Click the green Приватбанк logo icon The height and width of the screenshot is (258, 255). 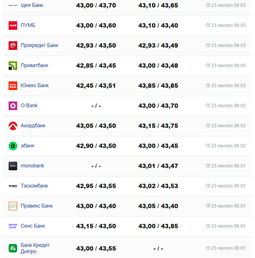pyautogui.click(x=13, y=65)
